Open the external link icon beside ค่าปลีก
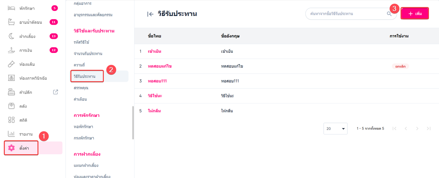The width and height of the screenshot is (439, 178). tap(56, 92)
